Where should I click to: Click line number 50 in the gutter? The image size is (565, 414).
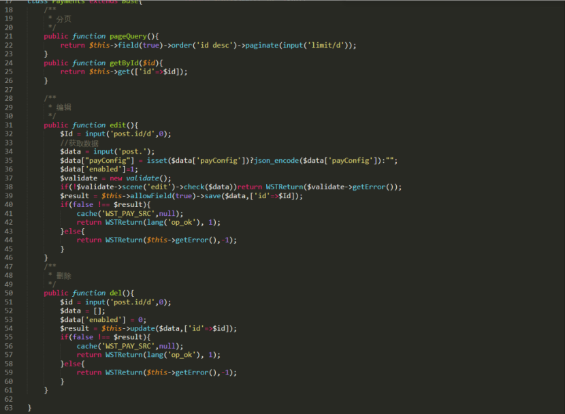click(8, 293)
